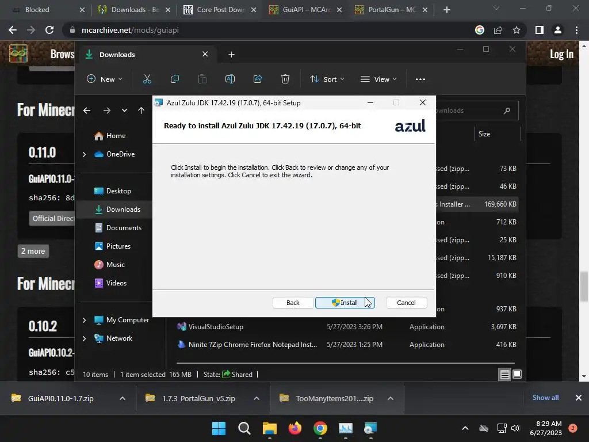Click the Copy icon in Explorer toolbar
This screenshot has height=442, width=589.
(175, 79)
